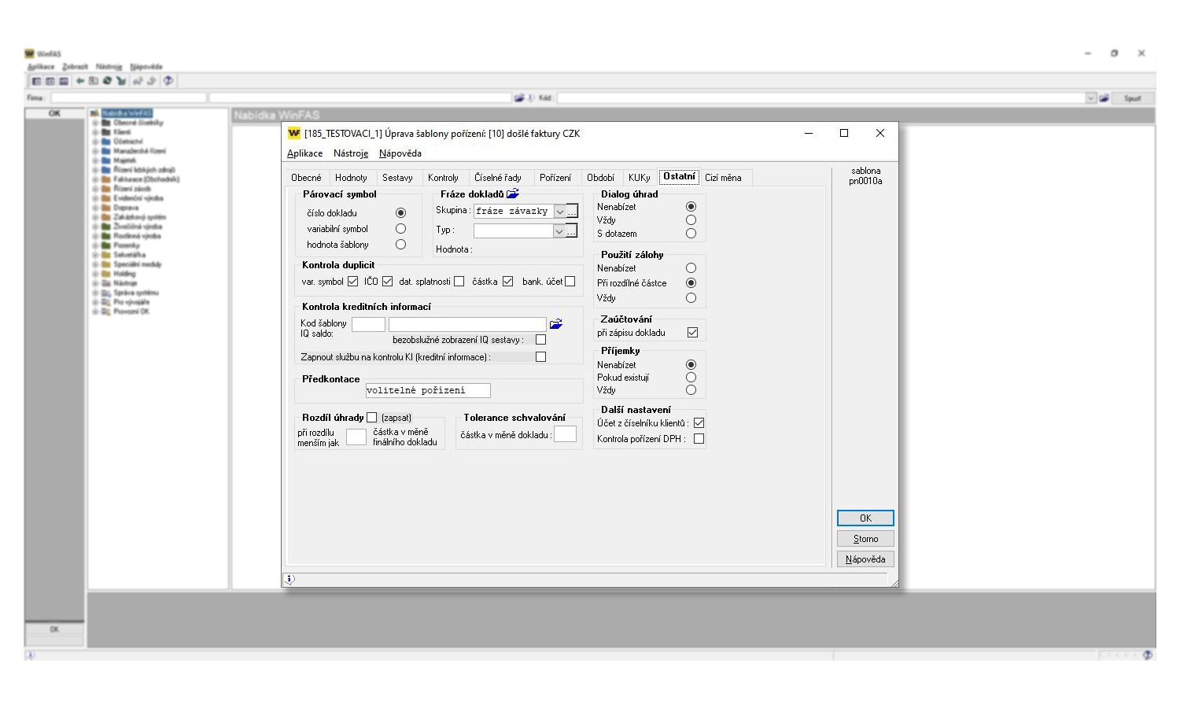Click the help question mark icon in main toolbar

click(x=168, y=81)
